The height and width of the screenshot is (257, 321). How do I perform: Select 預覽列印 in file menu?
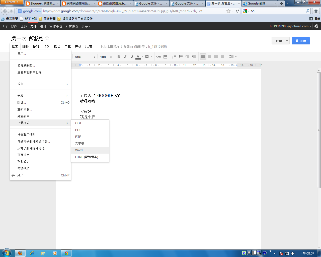click(x=40, y=169)
